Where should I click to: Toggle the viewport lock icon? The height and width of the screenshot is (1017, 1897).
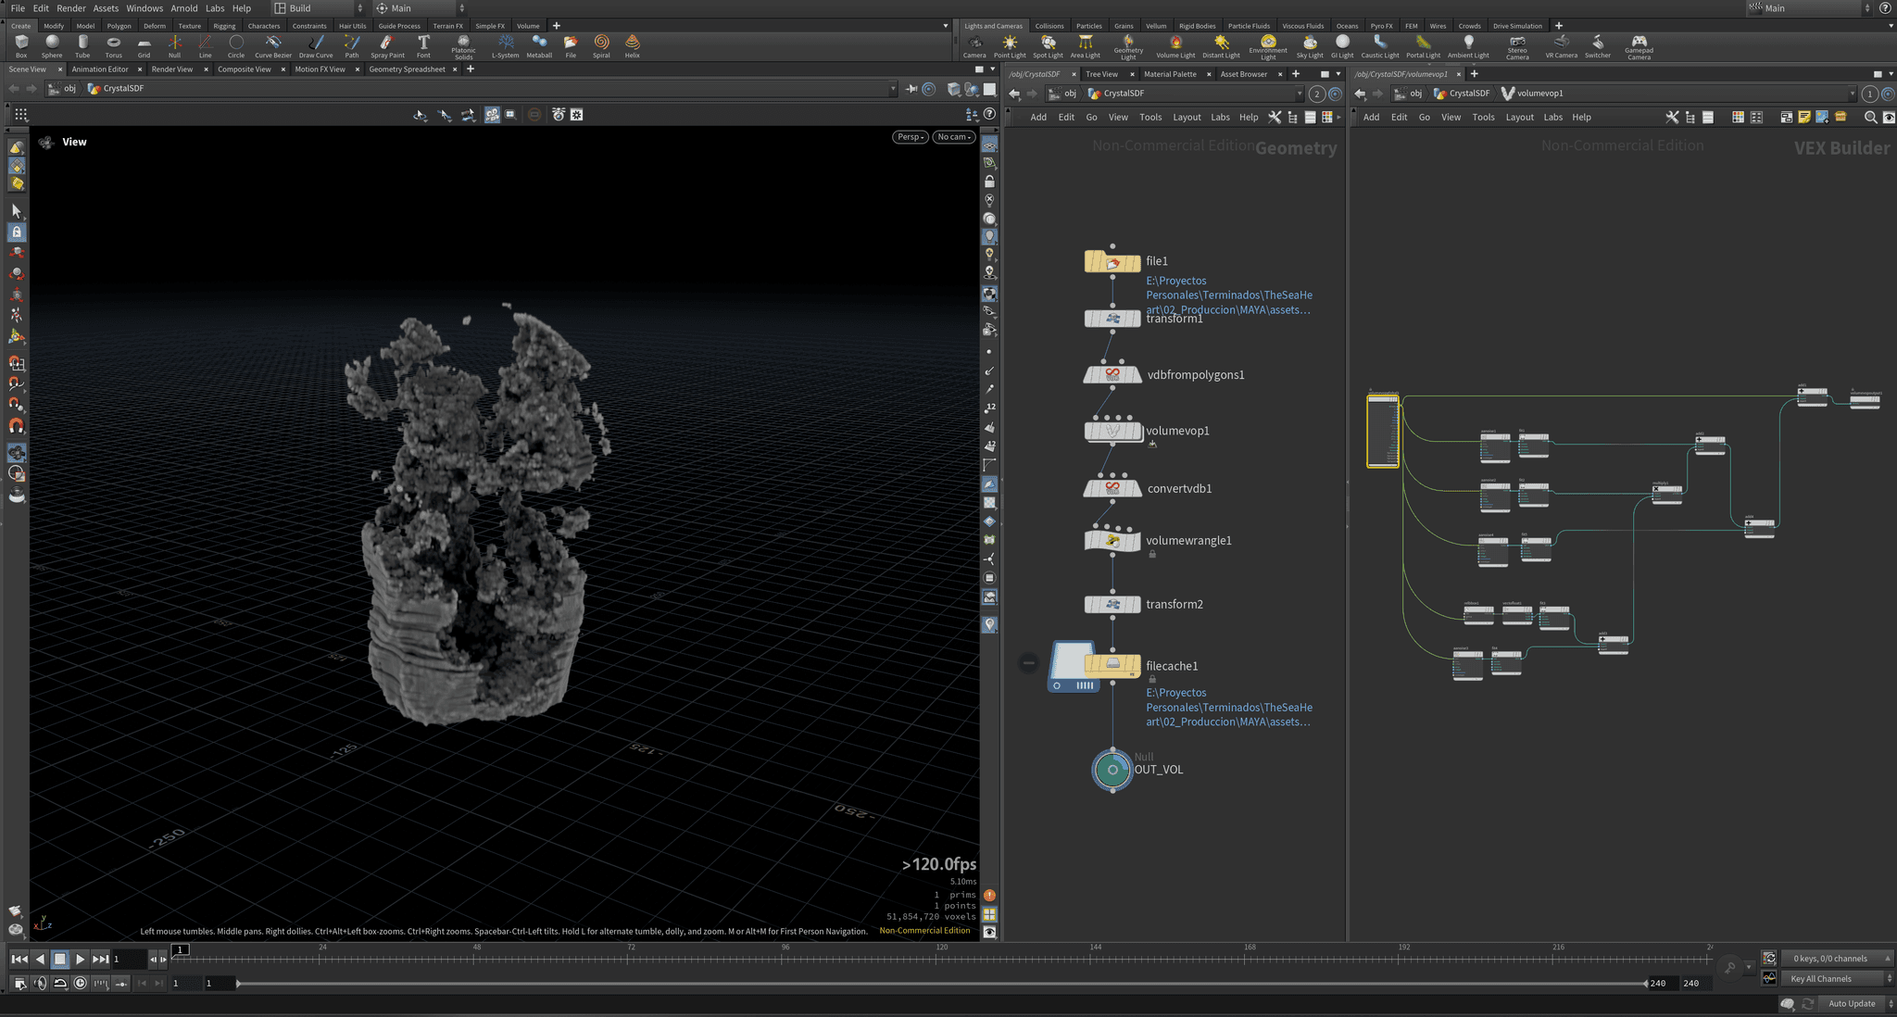[x=989, y=182]
